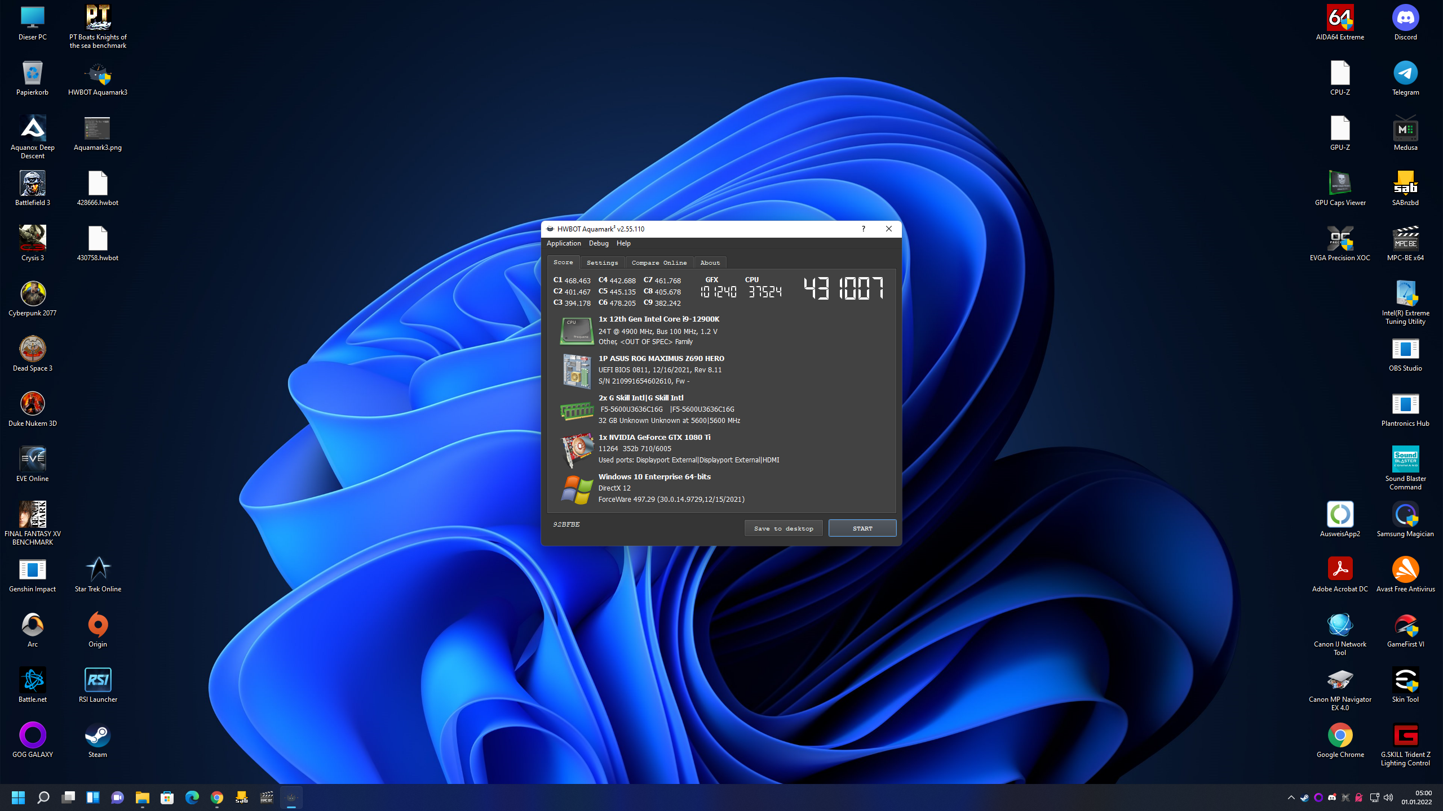Close the HWBOT Aquamark window
1443x811 pixels.
(x=889, y=229)
